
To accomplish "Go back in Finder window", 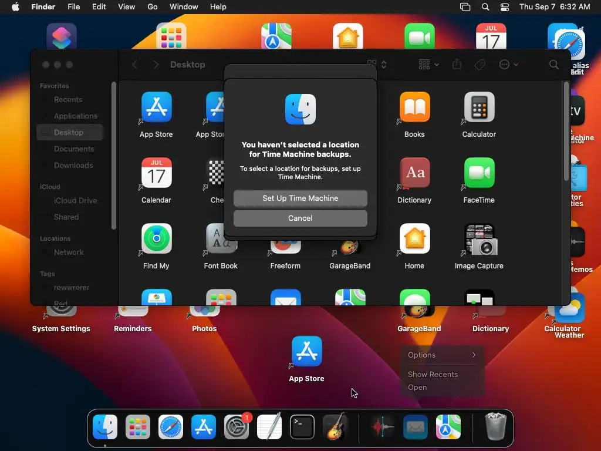I will tap(134, 65).
